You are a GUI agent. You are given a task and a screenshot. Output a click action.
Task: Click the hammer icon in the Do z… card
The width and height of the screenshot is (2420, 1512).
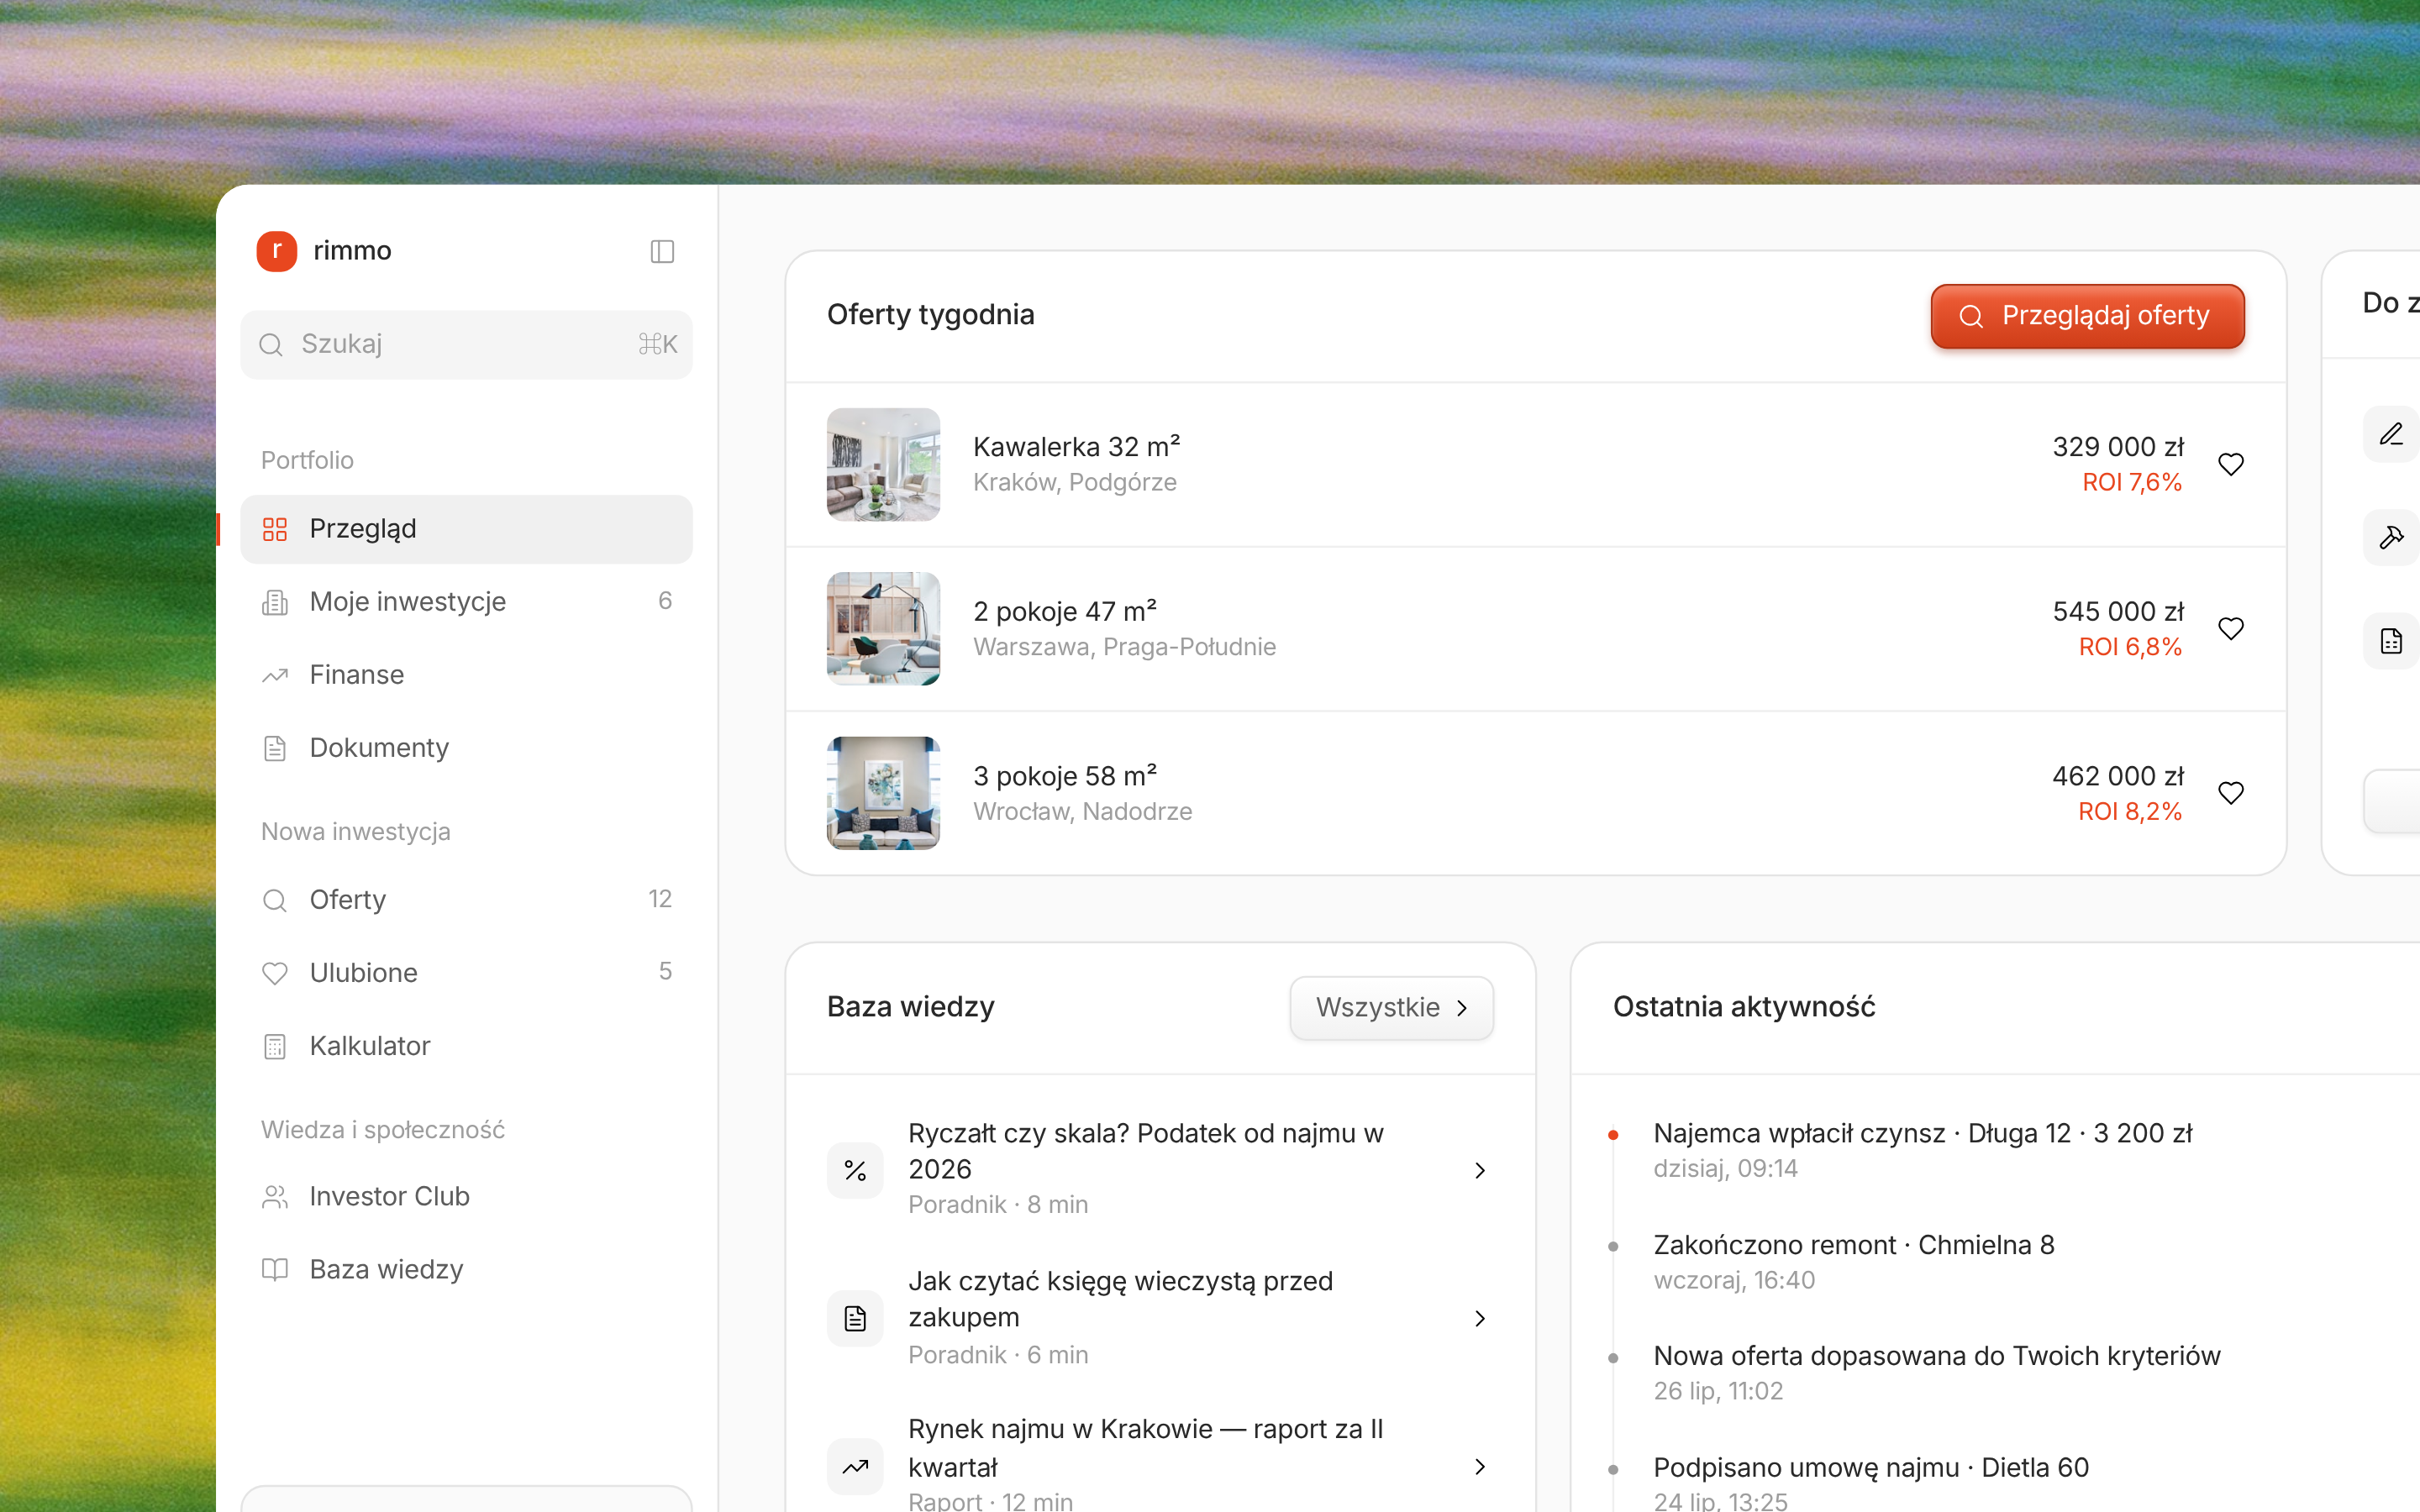point(2391,538)
